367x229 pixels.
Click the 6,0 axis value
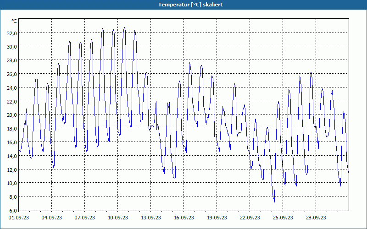point(13,211)
